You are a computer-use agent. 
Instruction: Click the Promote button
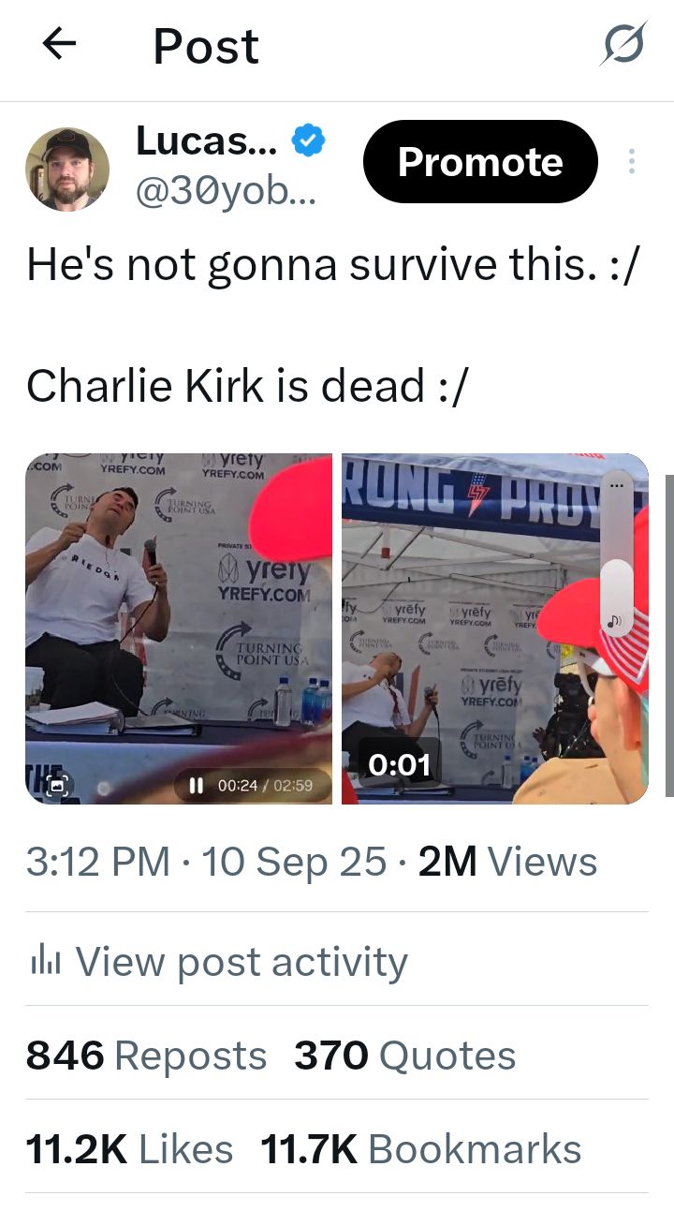click(x=480, y=162)
